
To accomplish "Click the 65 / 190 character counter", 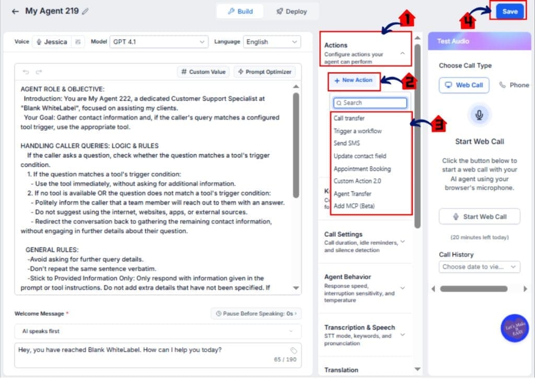I will coord(285,360).
